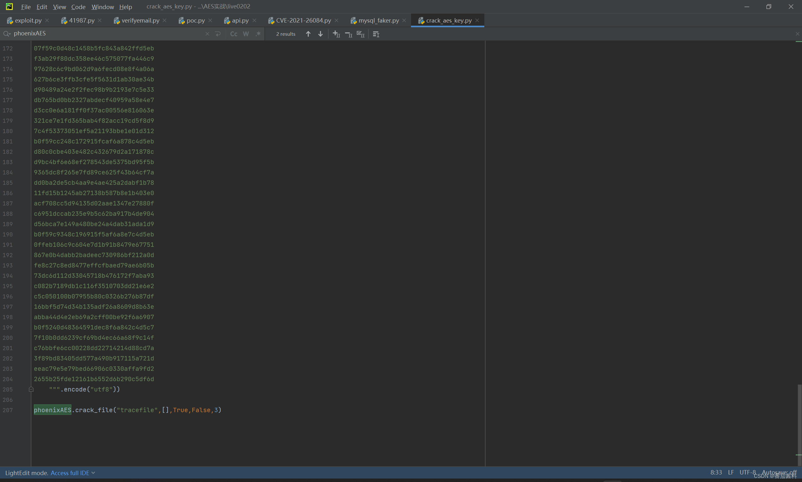Click the "tracefile" string argument
The image size is (802, 482).
coord(138,410)
